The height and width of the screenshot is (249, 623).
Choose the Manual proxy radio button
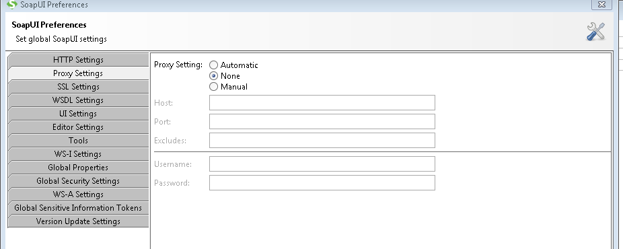(x=214, y=87)
